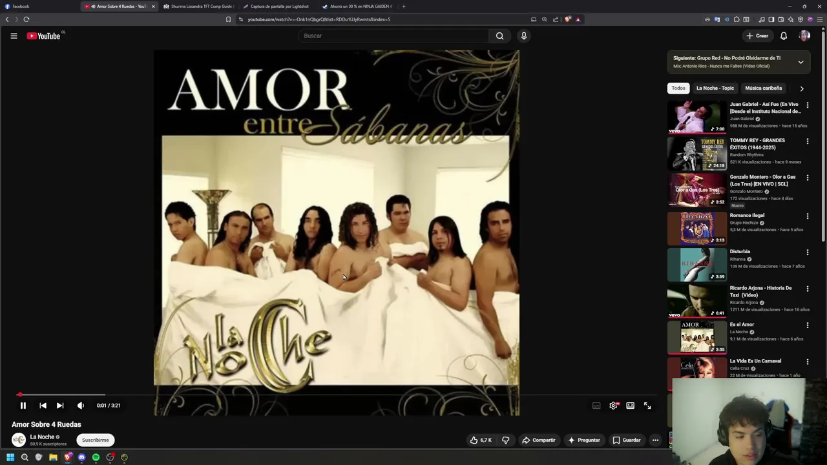The height and width of the screenshot is (465, 827).
Task: Click the search magnifier button
Action: click(499, 36)
